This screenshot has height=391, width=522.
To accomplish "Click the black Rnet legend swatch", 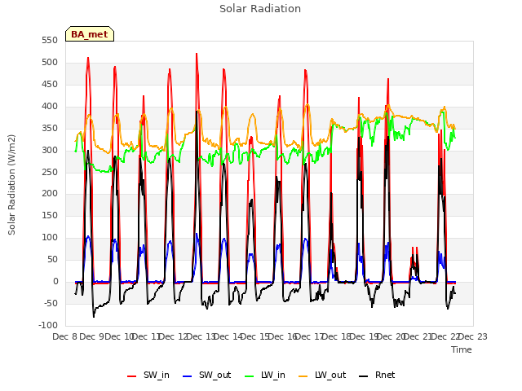I will tap(364, 376).
